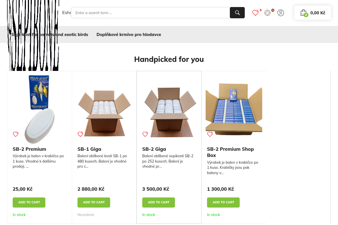The width and height of the screenshot is (338, 225).
Task: Add SB-2 Premium to wishlist heart
Action: (16, 134)
